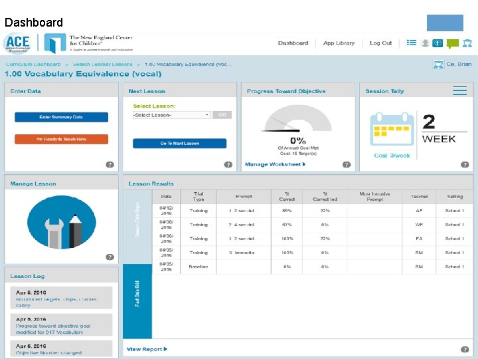The width and height of the screenshot is (478, 359).
Task: Open the Select Lesson dropdown
Action: (x=171, y=115)
